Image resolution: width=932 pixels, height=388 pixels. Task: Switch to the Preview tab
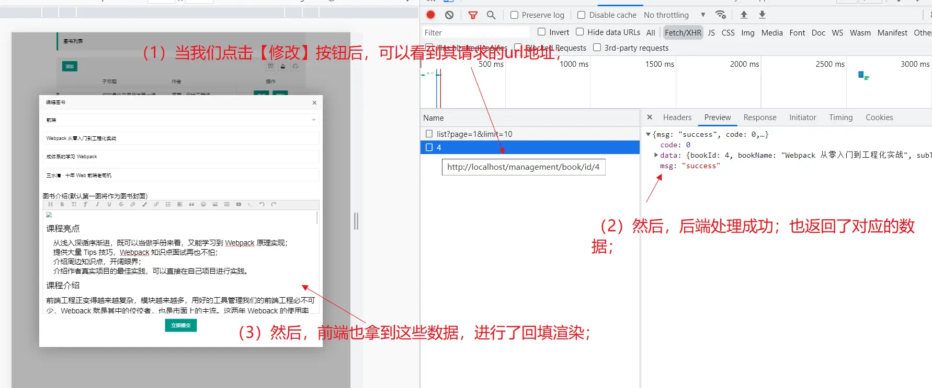point(718,117)
